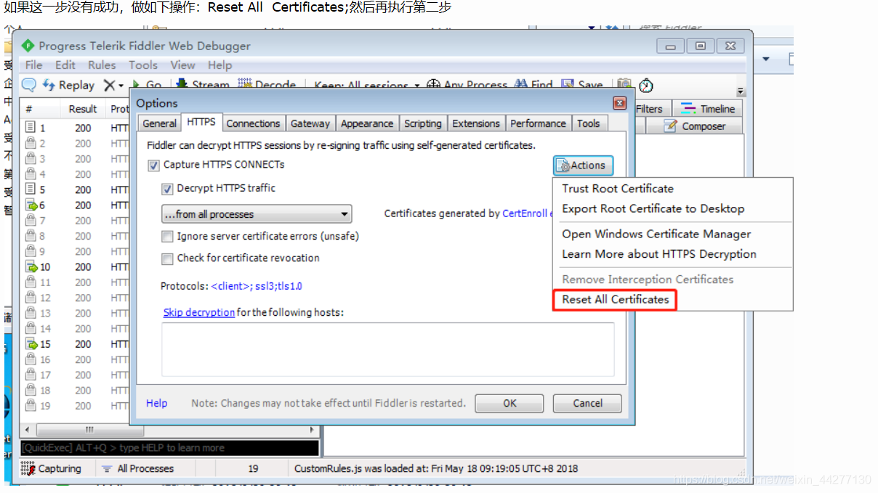
Task: Switch to the Extensions tab
Action: 476,123
